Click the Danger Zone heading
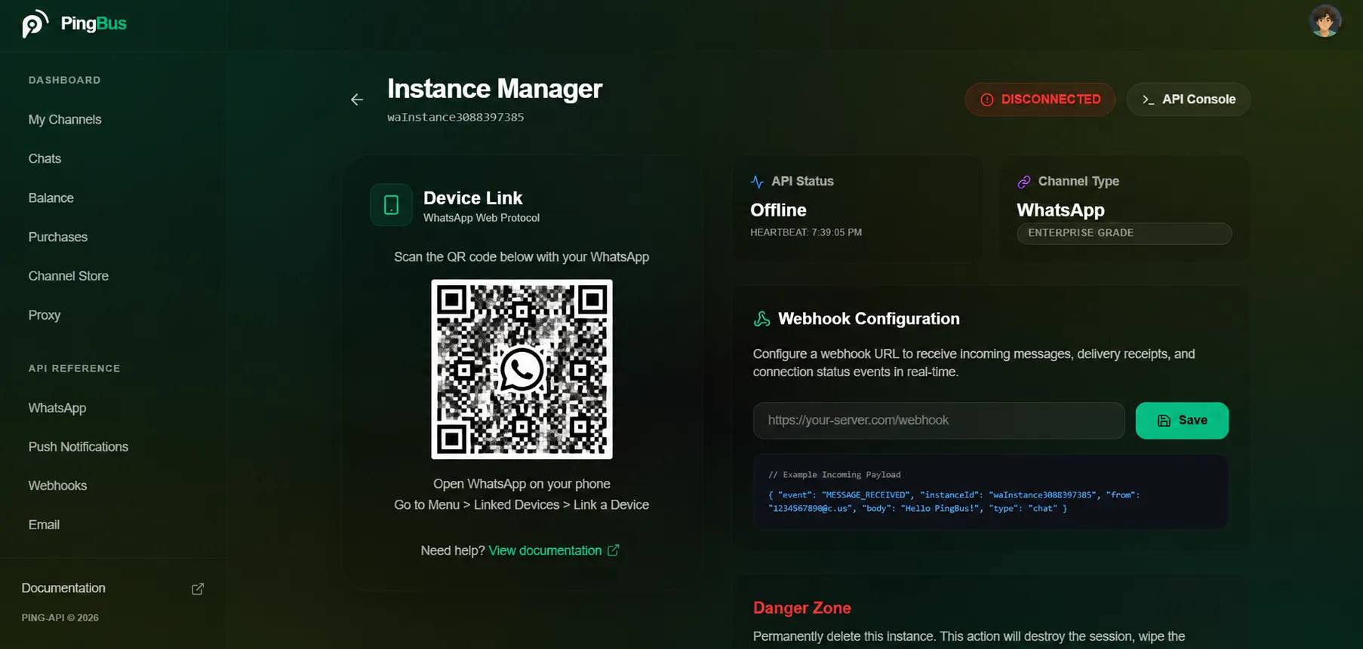 tap(801, 608)
